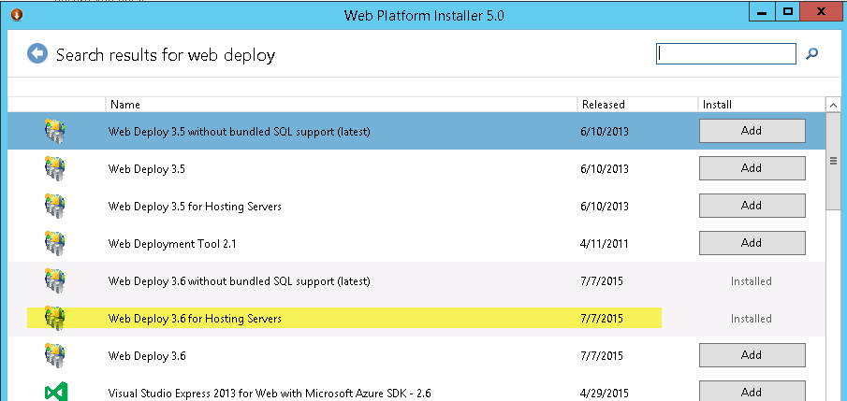
Task: Add Web Deploy 3.5 for Hosting Servers
Action: pos(752,206)
